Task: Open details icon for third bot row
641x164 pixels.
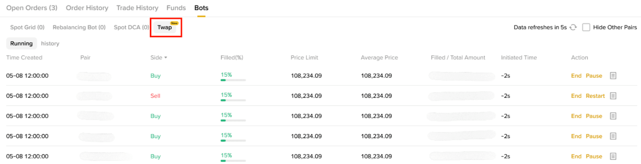Action: pos(613,116)
